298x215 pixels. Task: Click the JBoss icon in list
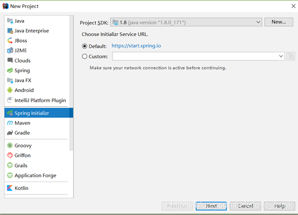[10, 40]
